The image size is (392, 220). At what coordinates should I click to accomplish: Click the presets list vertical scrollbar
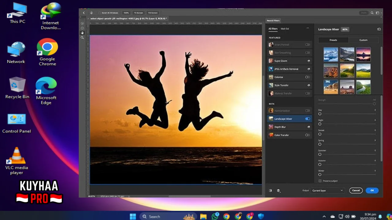[381, 61]
